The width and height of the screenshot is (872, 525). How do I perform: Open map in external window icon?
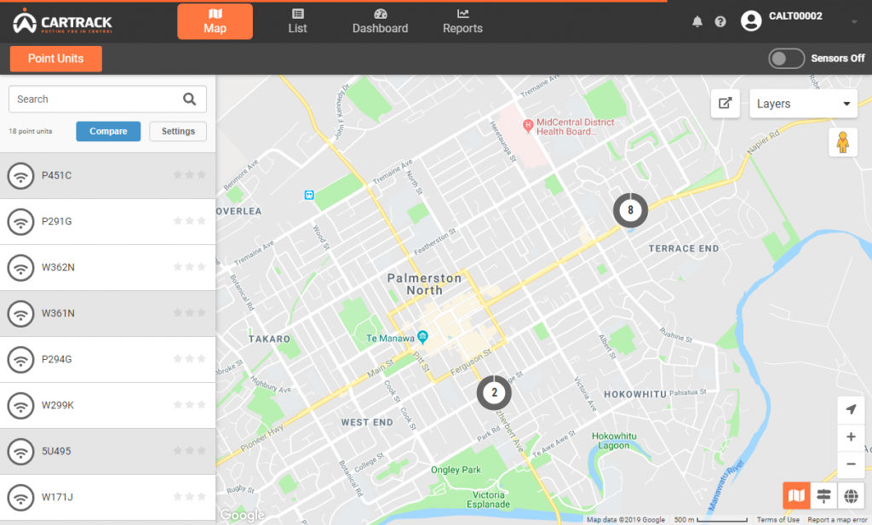725,104
